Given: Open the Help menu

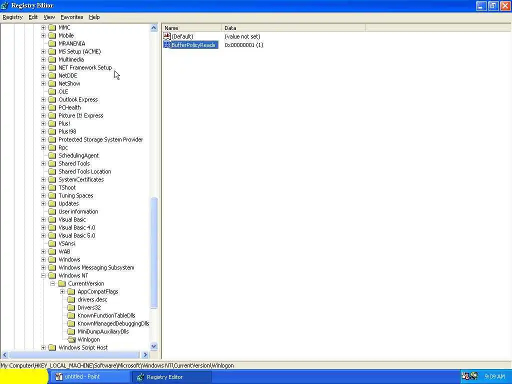Looking at the screenshot, I should [94, 17].
